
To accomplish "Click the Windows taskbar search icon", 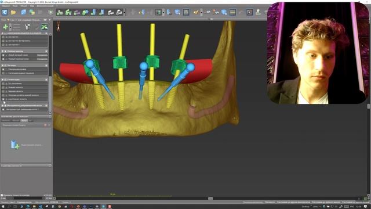I will (x=9, y=207).
